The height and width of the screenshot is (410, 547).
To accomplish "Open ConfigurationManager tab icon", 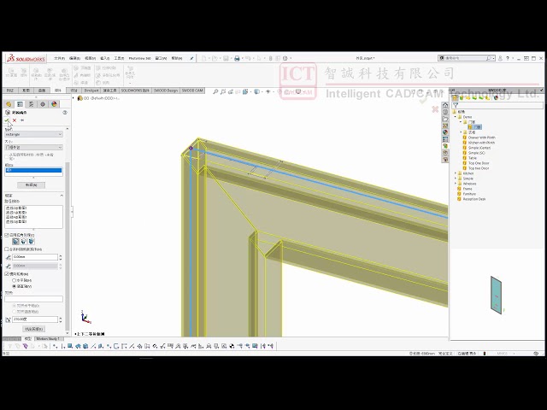I will coord(32,104).
